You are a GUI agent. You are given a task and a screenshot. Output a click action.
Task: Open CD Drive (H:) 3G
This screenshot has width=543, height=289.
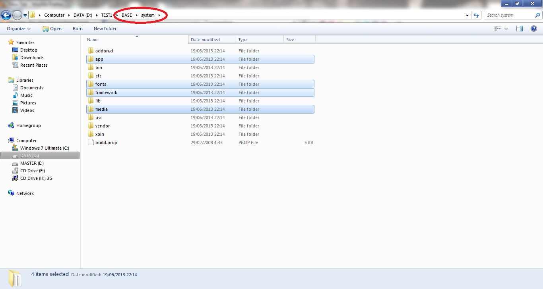pyautogui.click(x=36, y=178)
